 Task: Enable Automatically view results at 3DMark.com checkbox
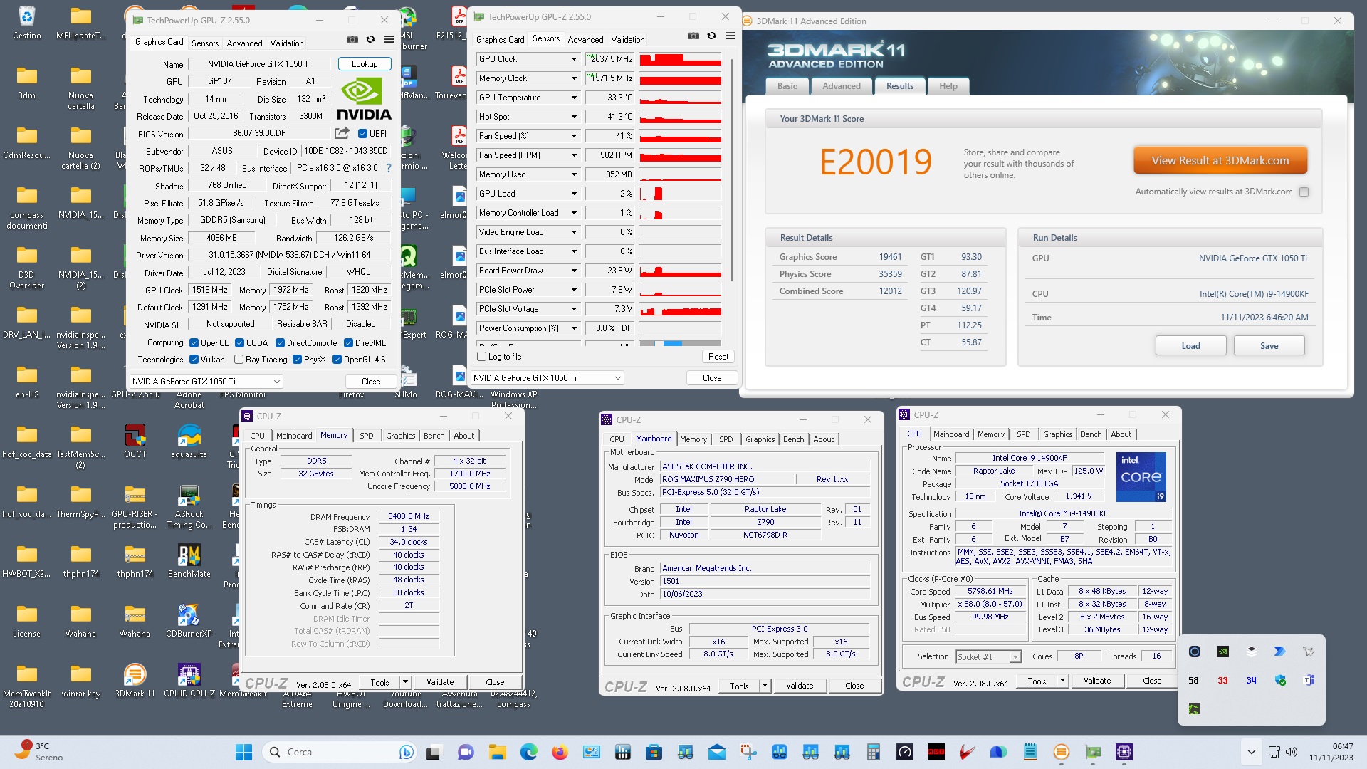pyautogui.click(x=1304, y=192)
